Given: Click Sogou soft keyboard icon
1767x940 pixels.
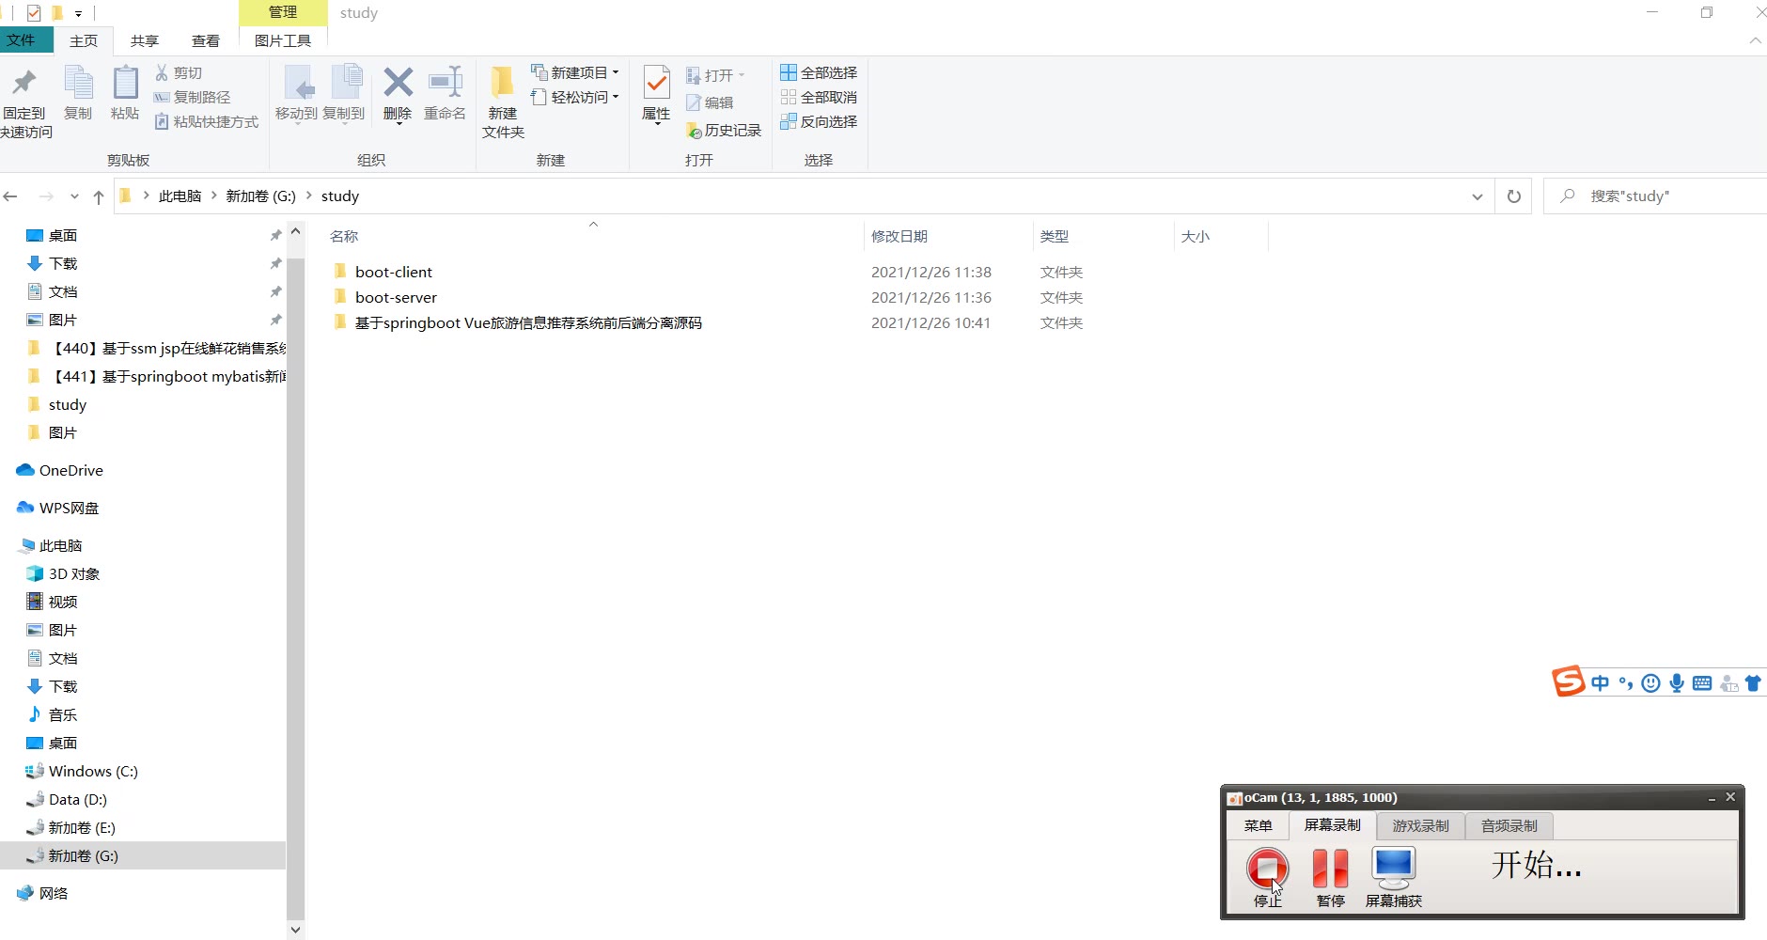Looking at the screenshot, I should click(1701, 683).
